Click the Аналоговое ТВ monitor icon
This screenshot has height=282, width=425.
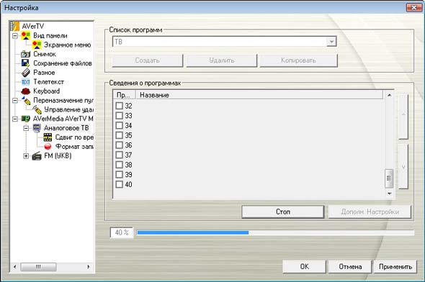click(x=37, y=128)
